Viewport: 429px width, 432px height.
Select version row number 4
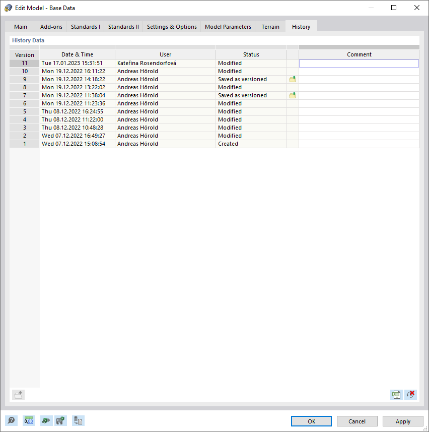[25, 119]
